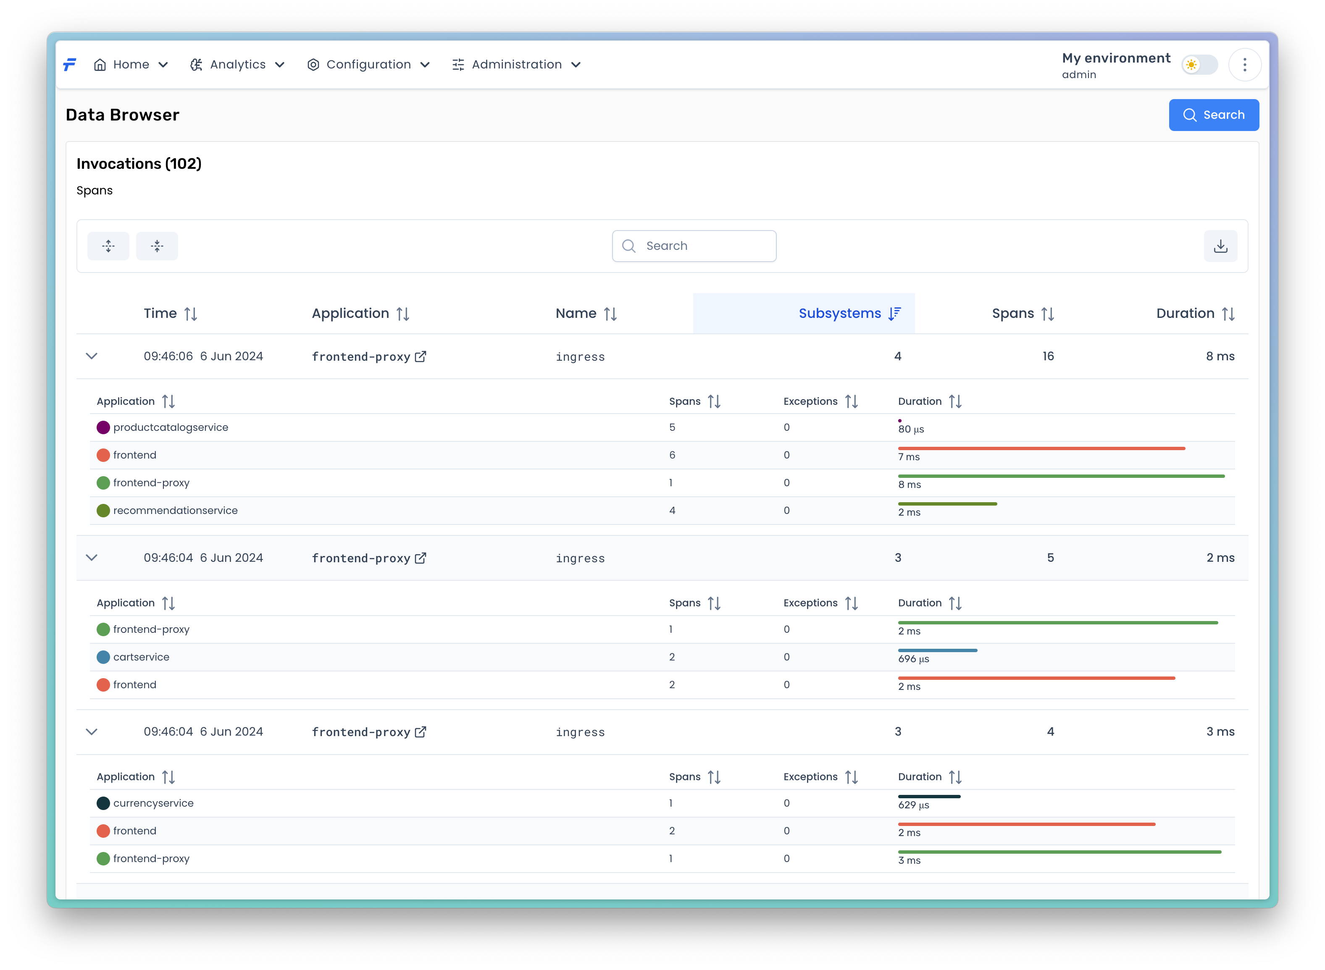1325x970 pixels.
Task: Click the app logo in navbar
Action: 70,65
